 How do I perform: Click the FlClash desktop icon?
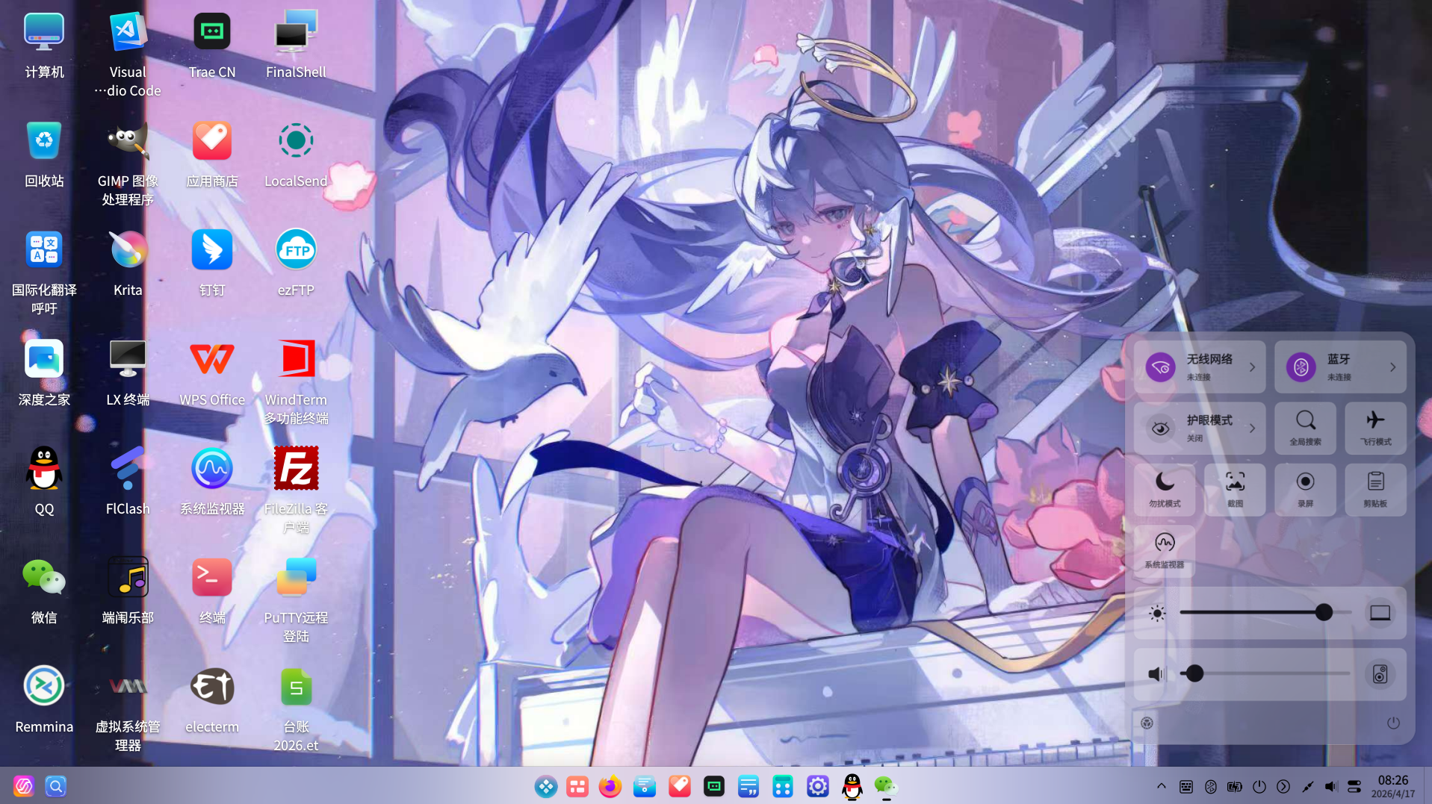(128, 468)
